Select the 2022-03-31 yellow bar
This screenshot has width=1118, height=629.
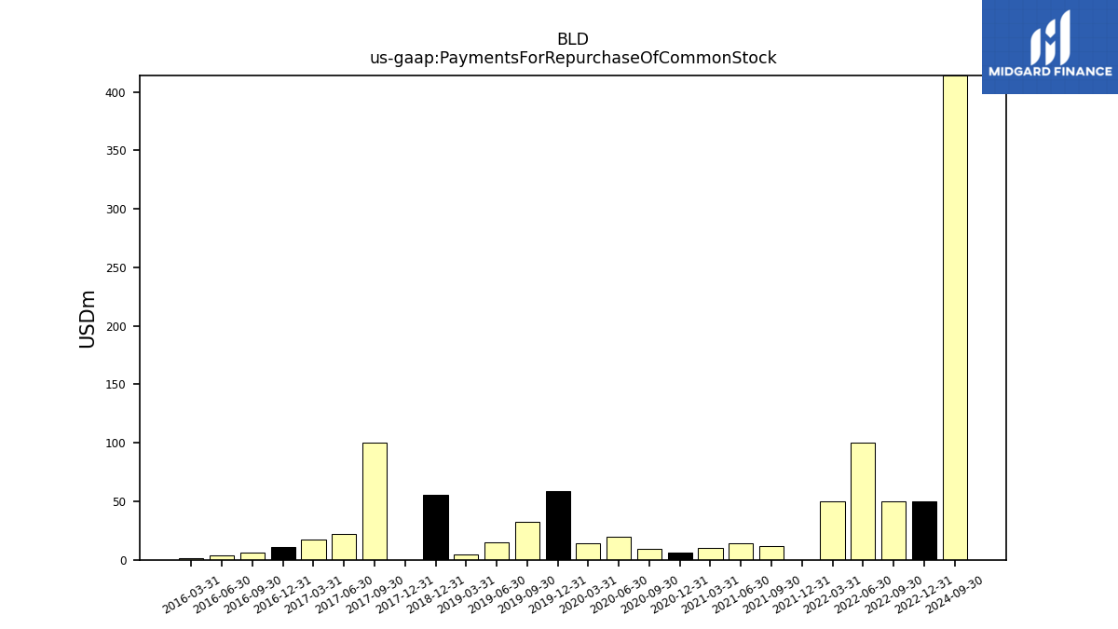[x=833, y=530]
